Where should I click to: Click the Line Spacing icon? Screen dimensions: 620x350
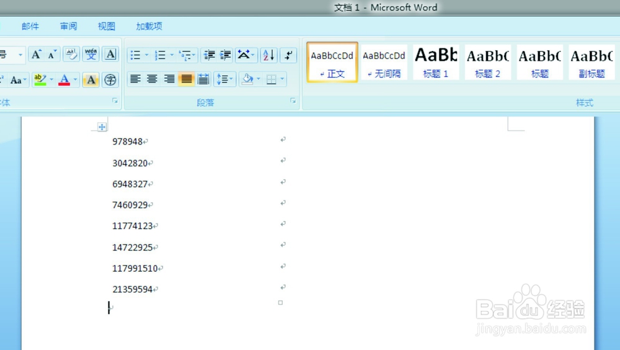pos(223,79)
